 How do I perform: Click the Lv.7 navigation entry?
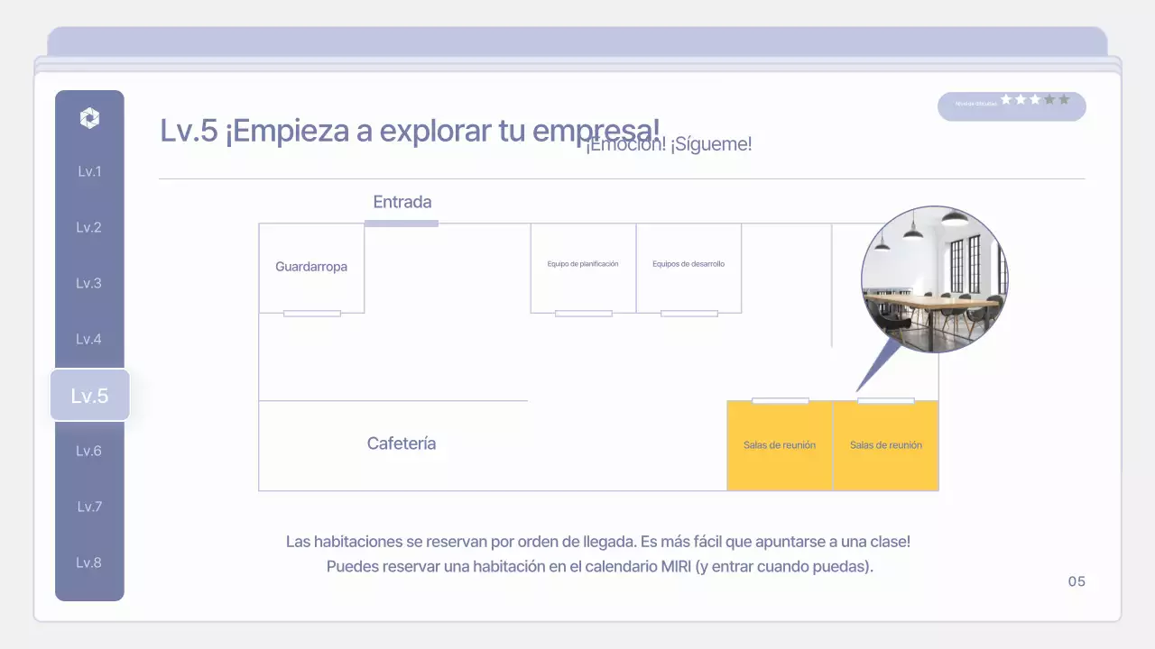click(88, 507)
